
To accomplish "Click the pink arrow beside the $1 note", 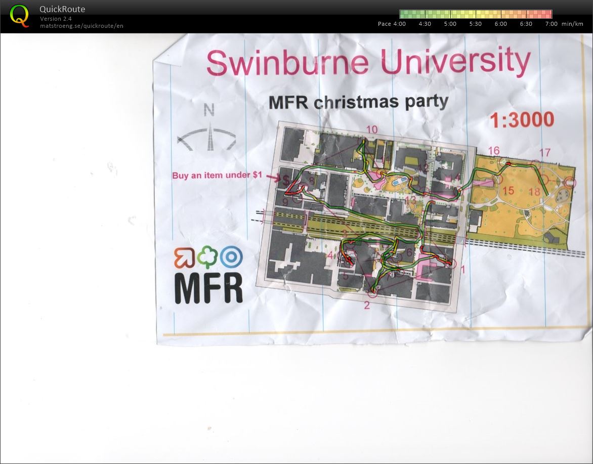I will pyautogui.click(x=274, y=177).
